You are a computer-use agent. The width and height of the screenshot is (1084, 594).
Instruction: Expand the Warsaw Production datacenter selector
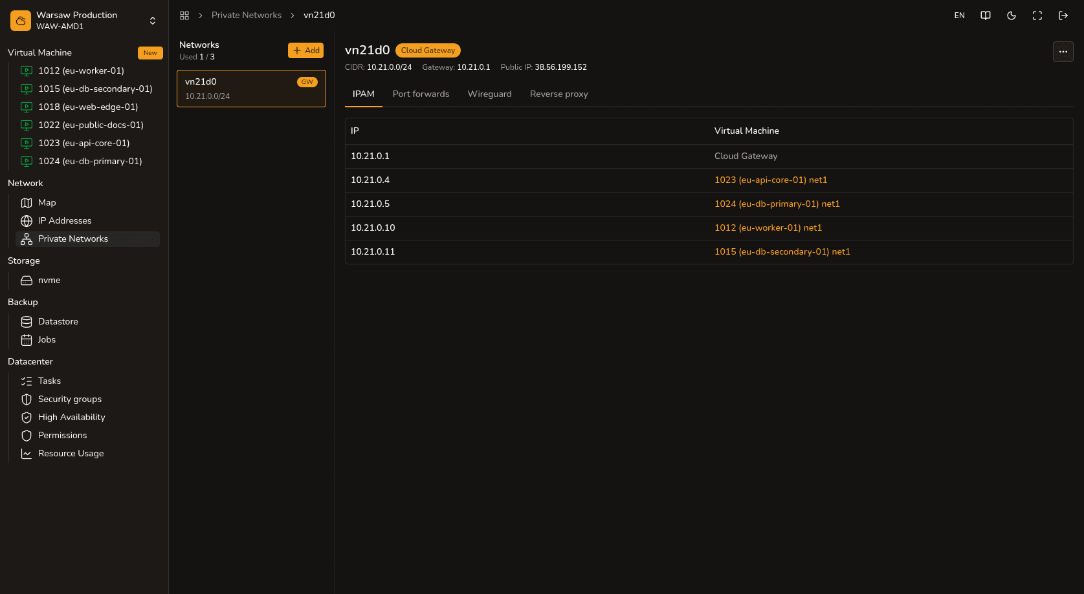click(x=84, y=21)
